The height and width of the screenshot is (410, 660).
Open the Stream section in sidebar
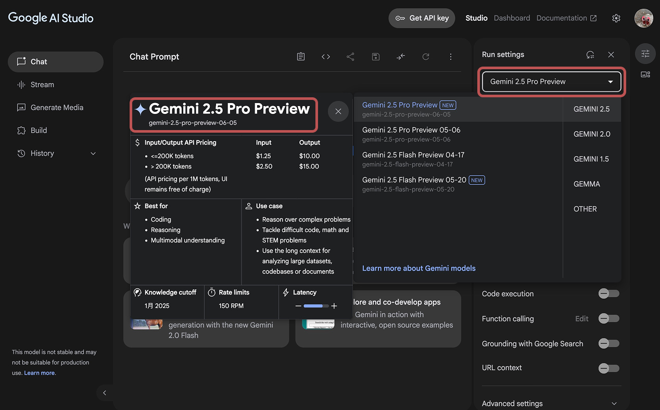[56, 84]
